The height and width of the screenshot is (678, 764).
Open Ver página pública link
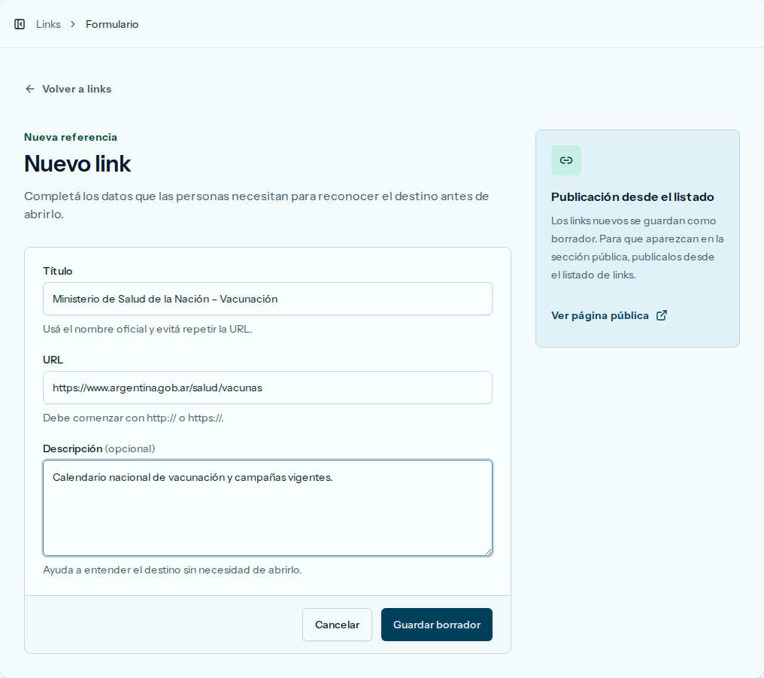[609, 315]
